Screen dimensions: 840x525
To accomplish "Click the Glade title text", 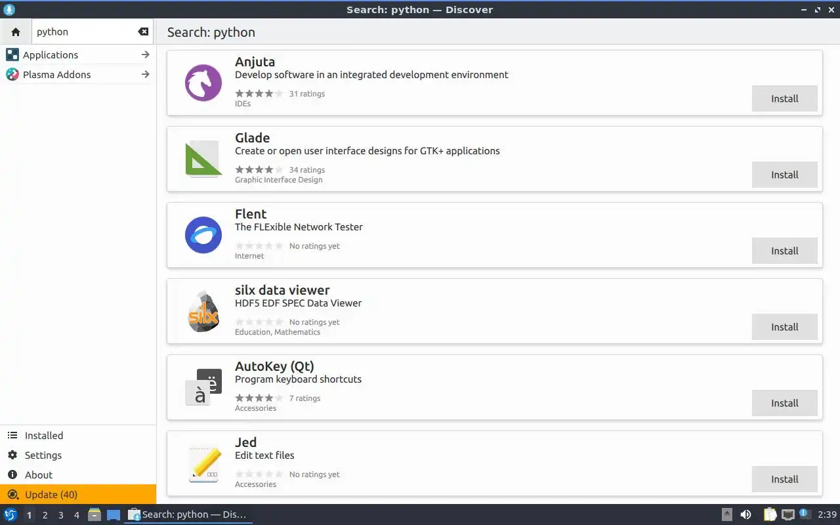I will point(252,138).
